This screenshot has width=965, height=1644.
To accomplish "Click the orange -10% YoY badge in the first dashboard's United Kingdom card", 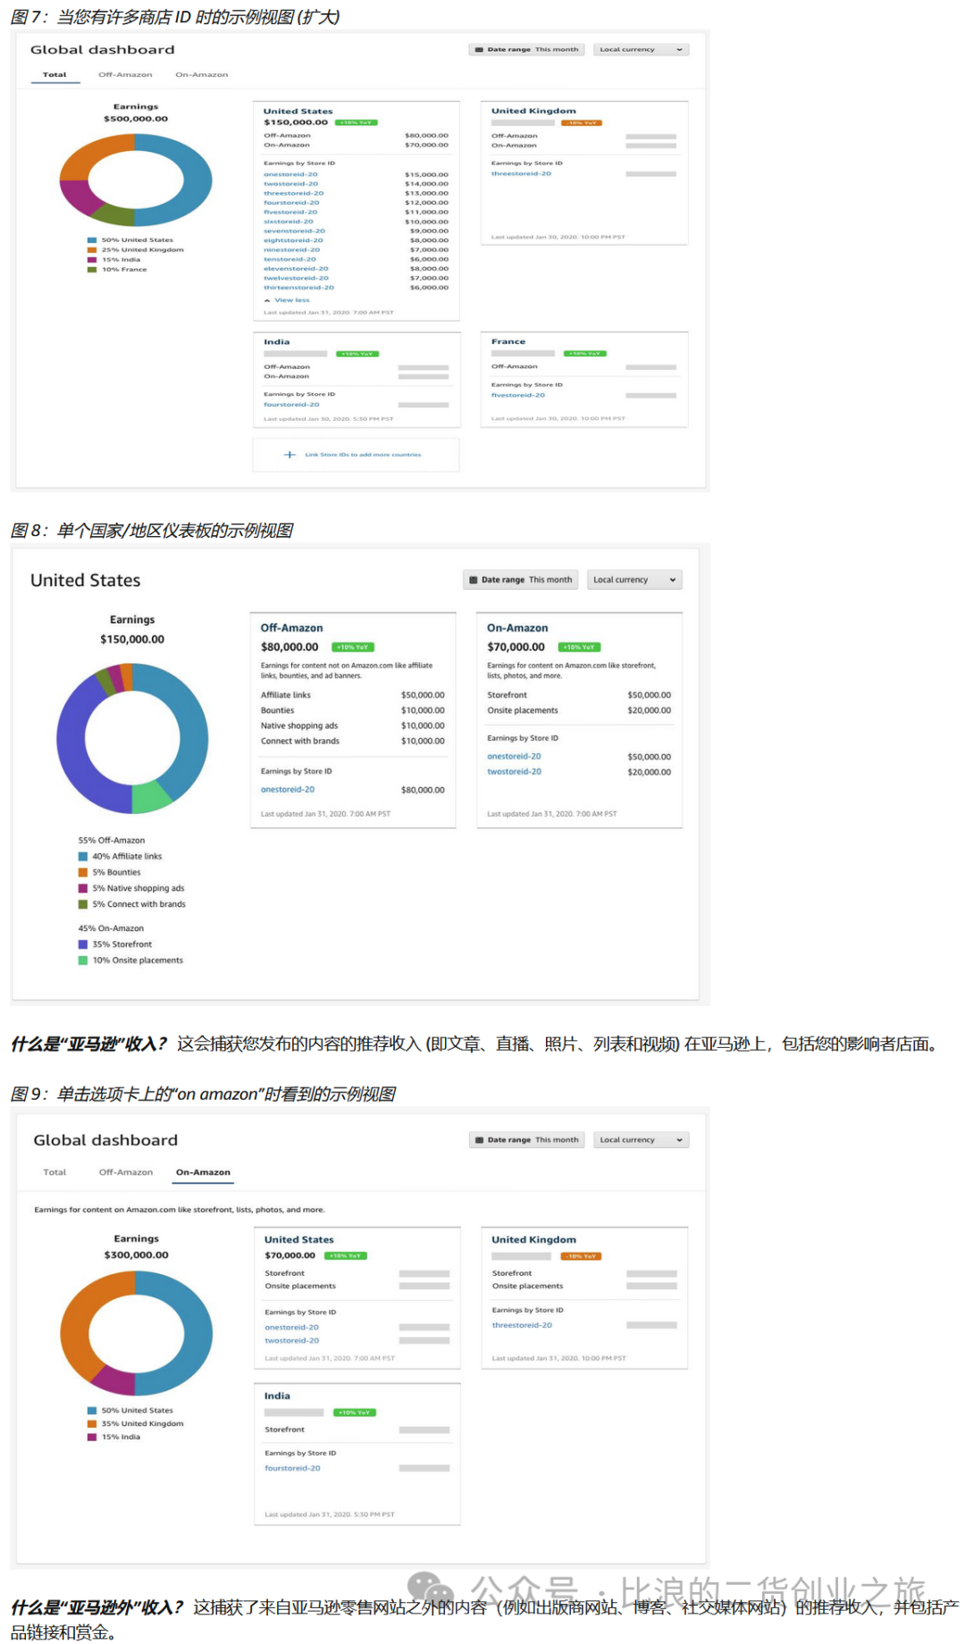I will point(582,123).
